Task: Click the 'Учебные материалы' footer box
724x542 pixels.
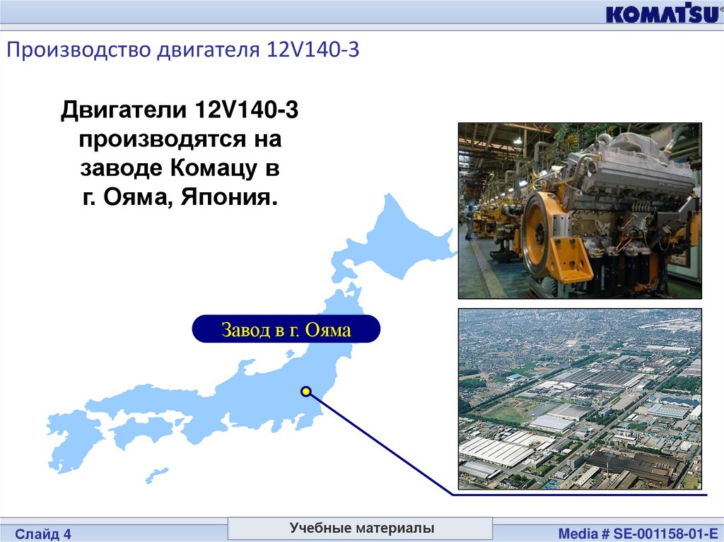Action: pos(360,528)
